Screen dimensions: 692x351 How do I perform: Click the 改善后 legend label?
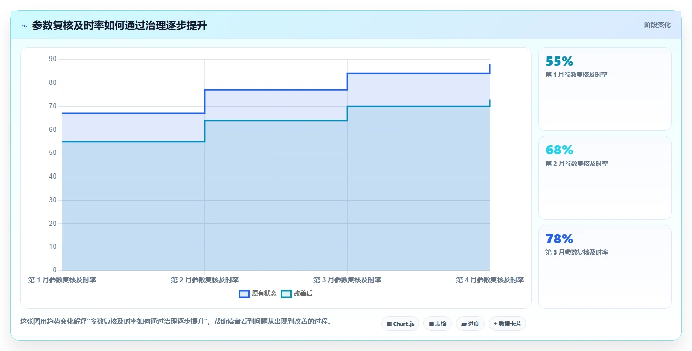303,294
